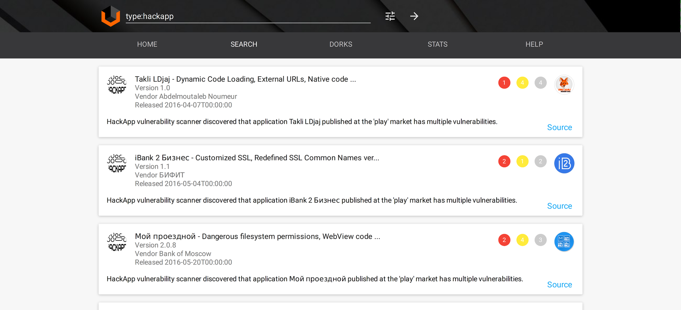Open Source link for Мой проездной
The height and width of the screenshot is (310, 681).
click(559, 285)
